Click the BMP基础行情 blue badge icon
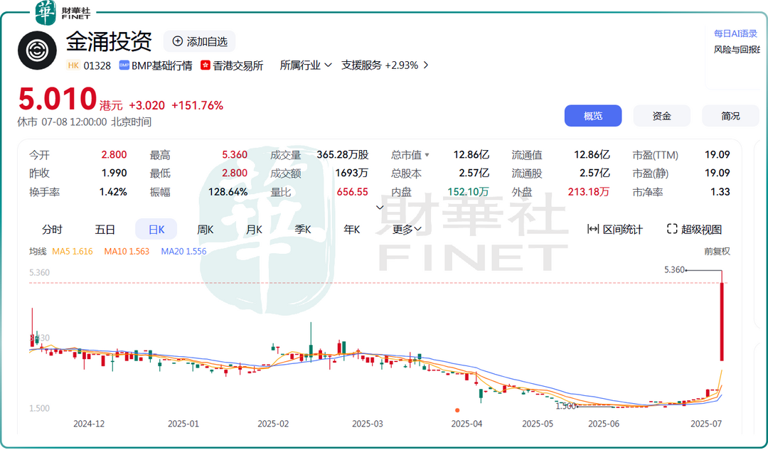The image size is (768, 460). [x=124, y=65]
